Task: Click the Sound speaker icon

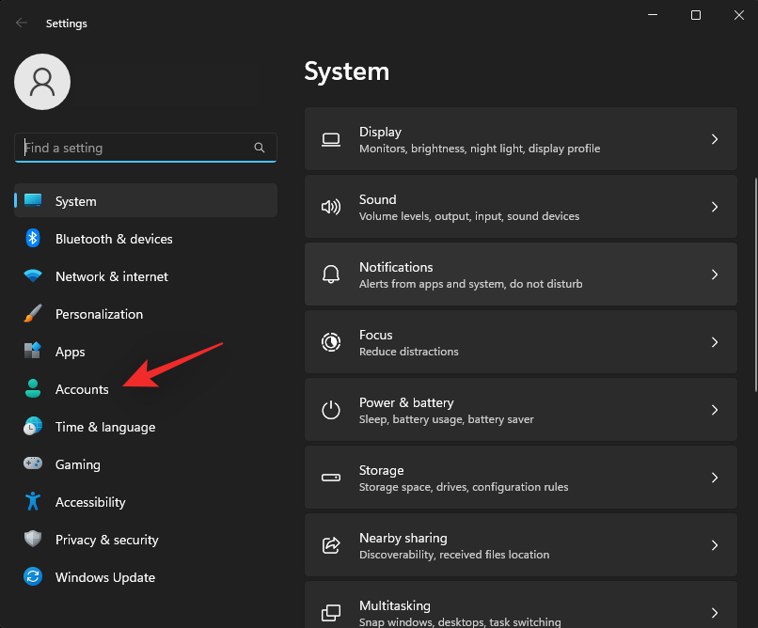Action: 330,206
